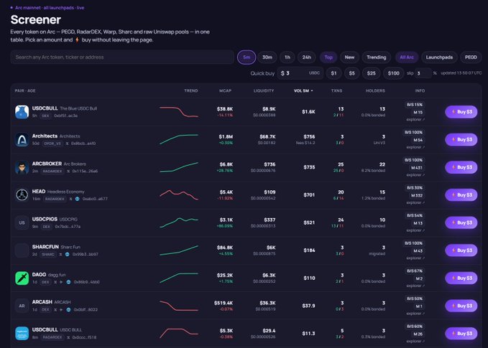Open the X icon in ARCBROKER row

point(68,171)
